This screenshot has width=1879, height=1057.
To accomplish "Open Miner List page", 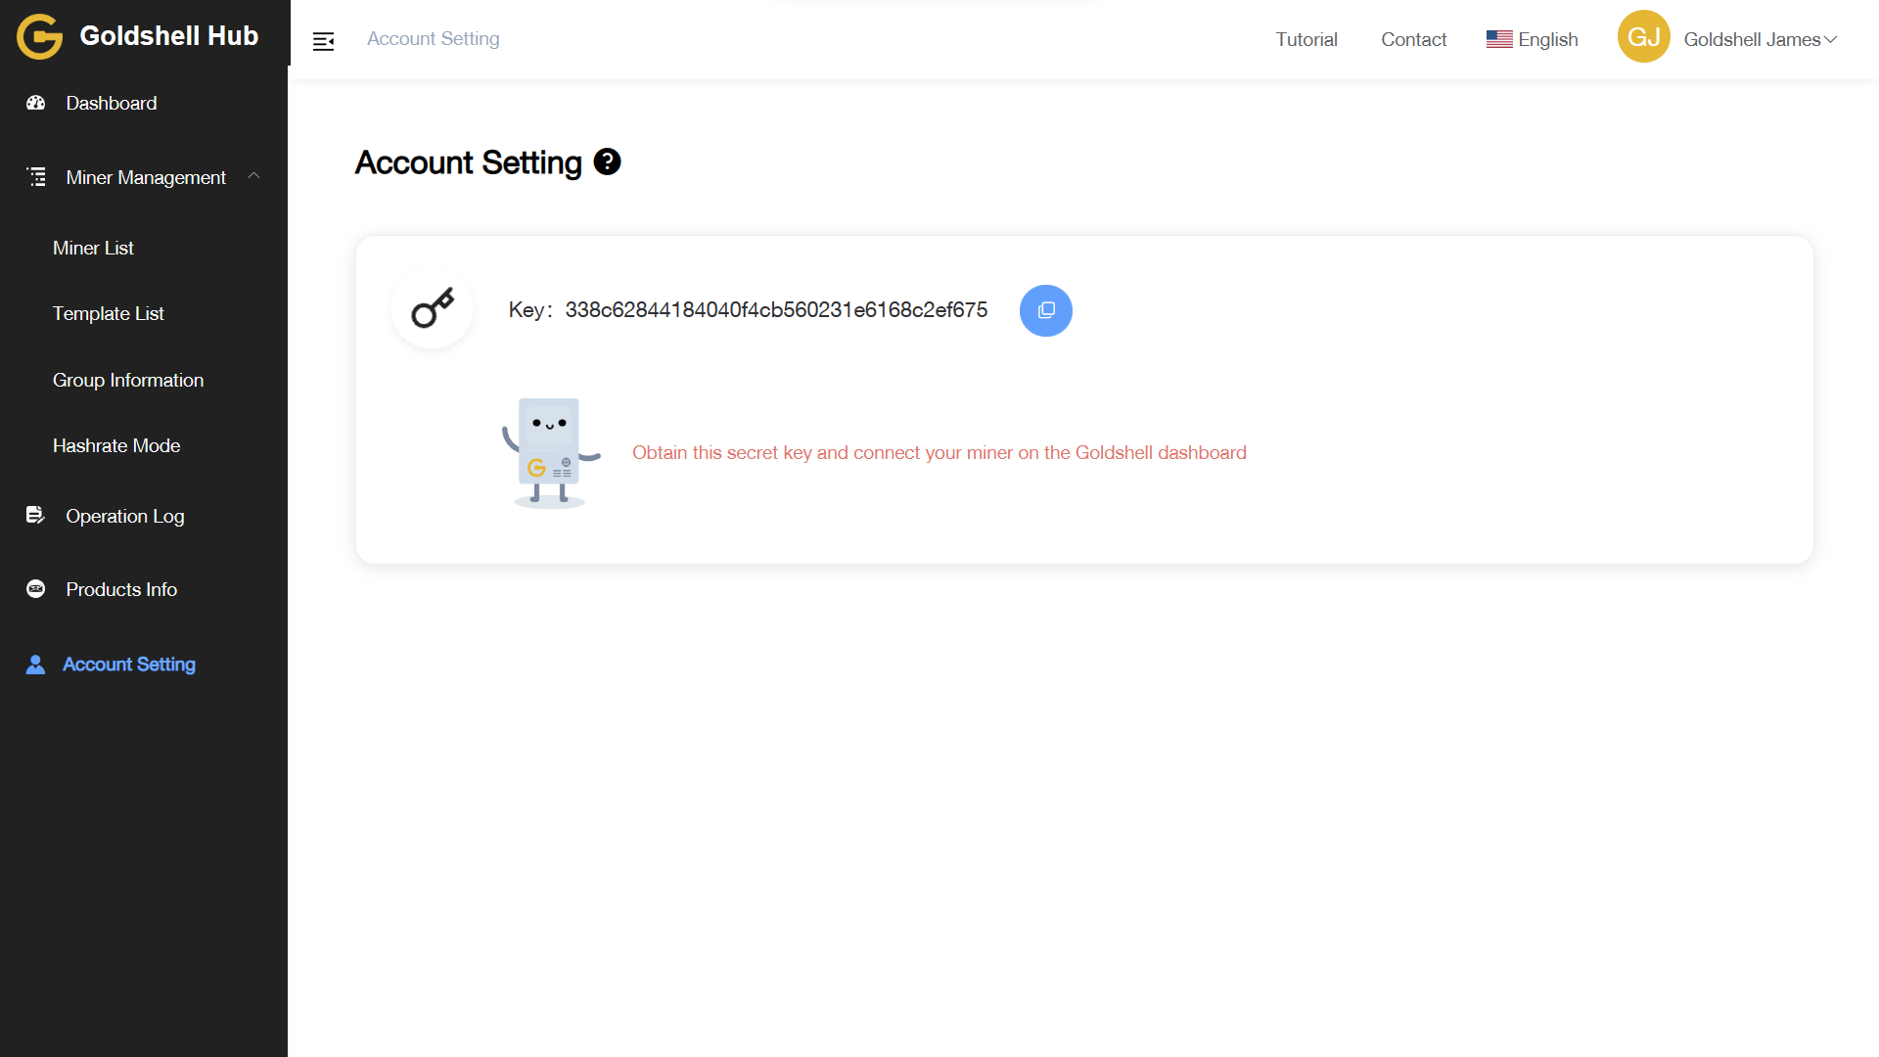I will [93, 248].
